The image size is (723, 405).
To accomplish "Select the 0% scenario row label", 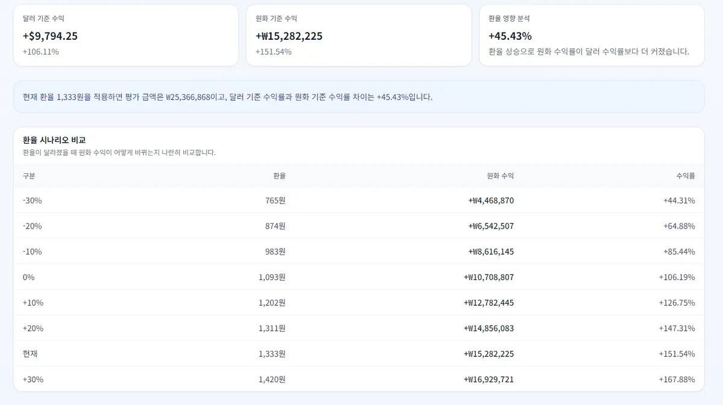I will click(x=28, y=277).
